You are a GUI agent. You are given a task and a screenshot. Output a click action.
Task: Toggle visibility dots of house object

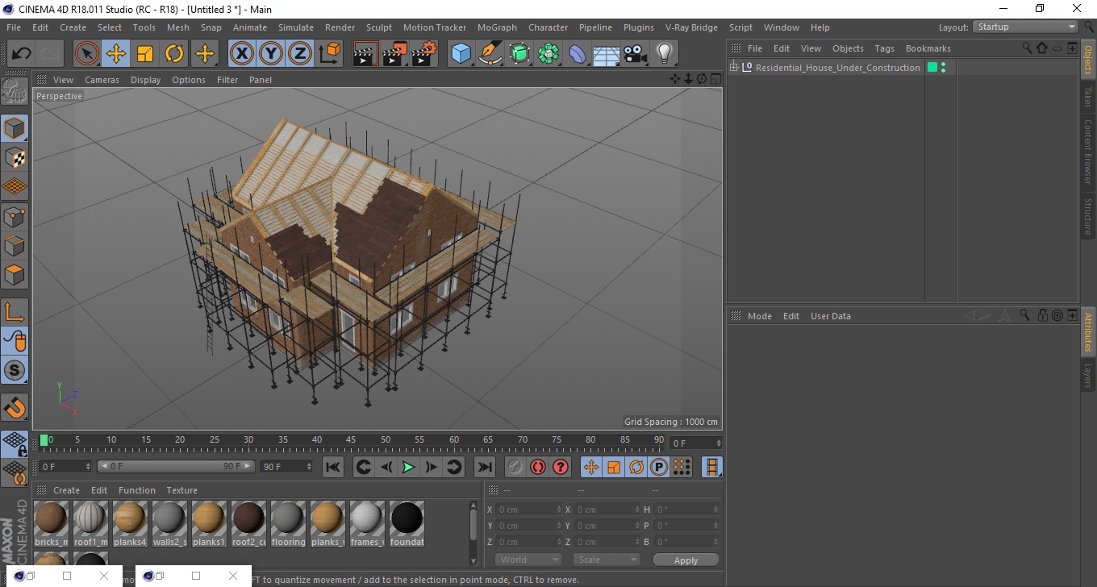click(943, 68)
